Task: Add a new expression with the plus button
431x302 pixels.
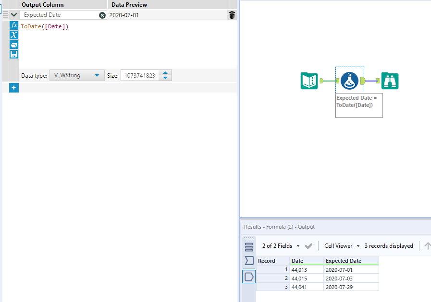Action: pos(13,88)
